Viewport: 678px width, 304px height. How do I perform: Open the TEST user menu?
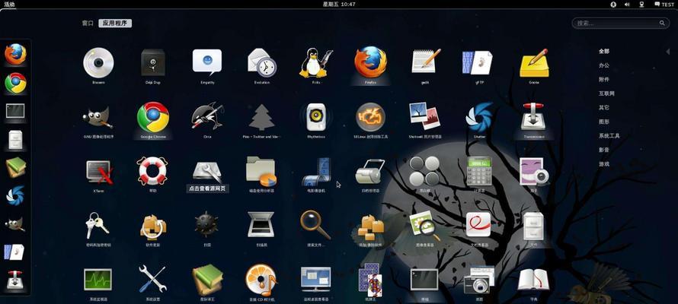click(x=664, y=5)
